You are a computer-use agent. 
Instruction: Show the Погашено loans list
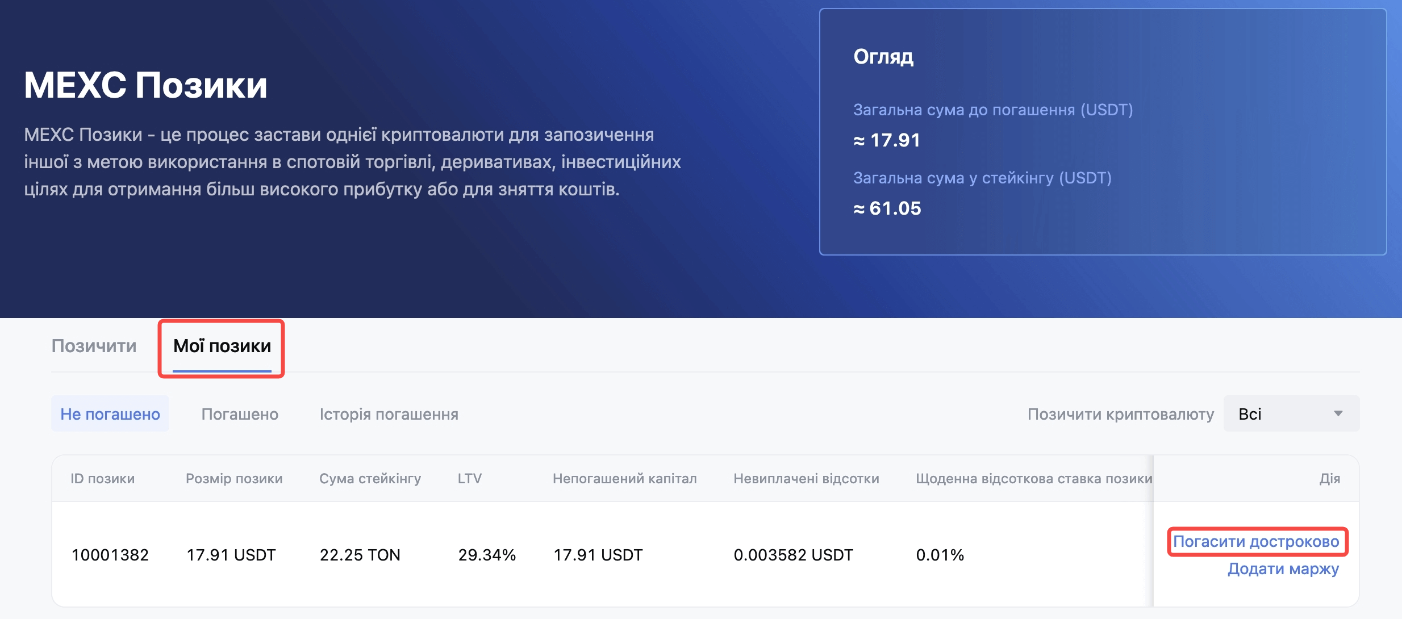pyautogui.click(x=240, y=414)
